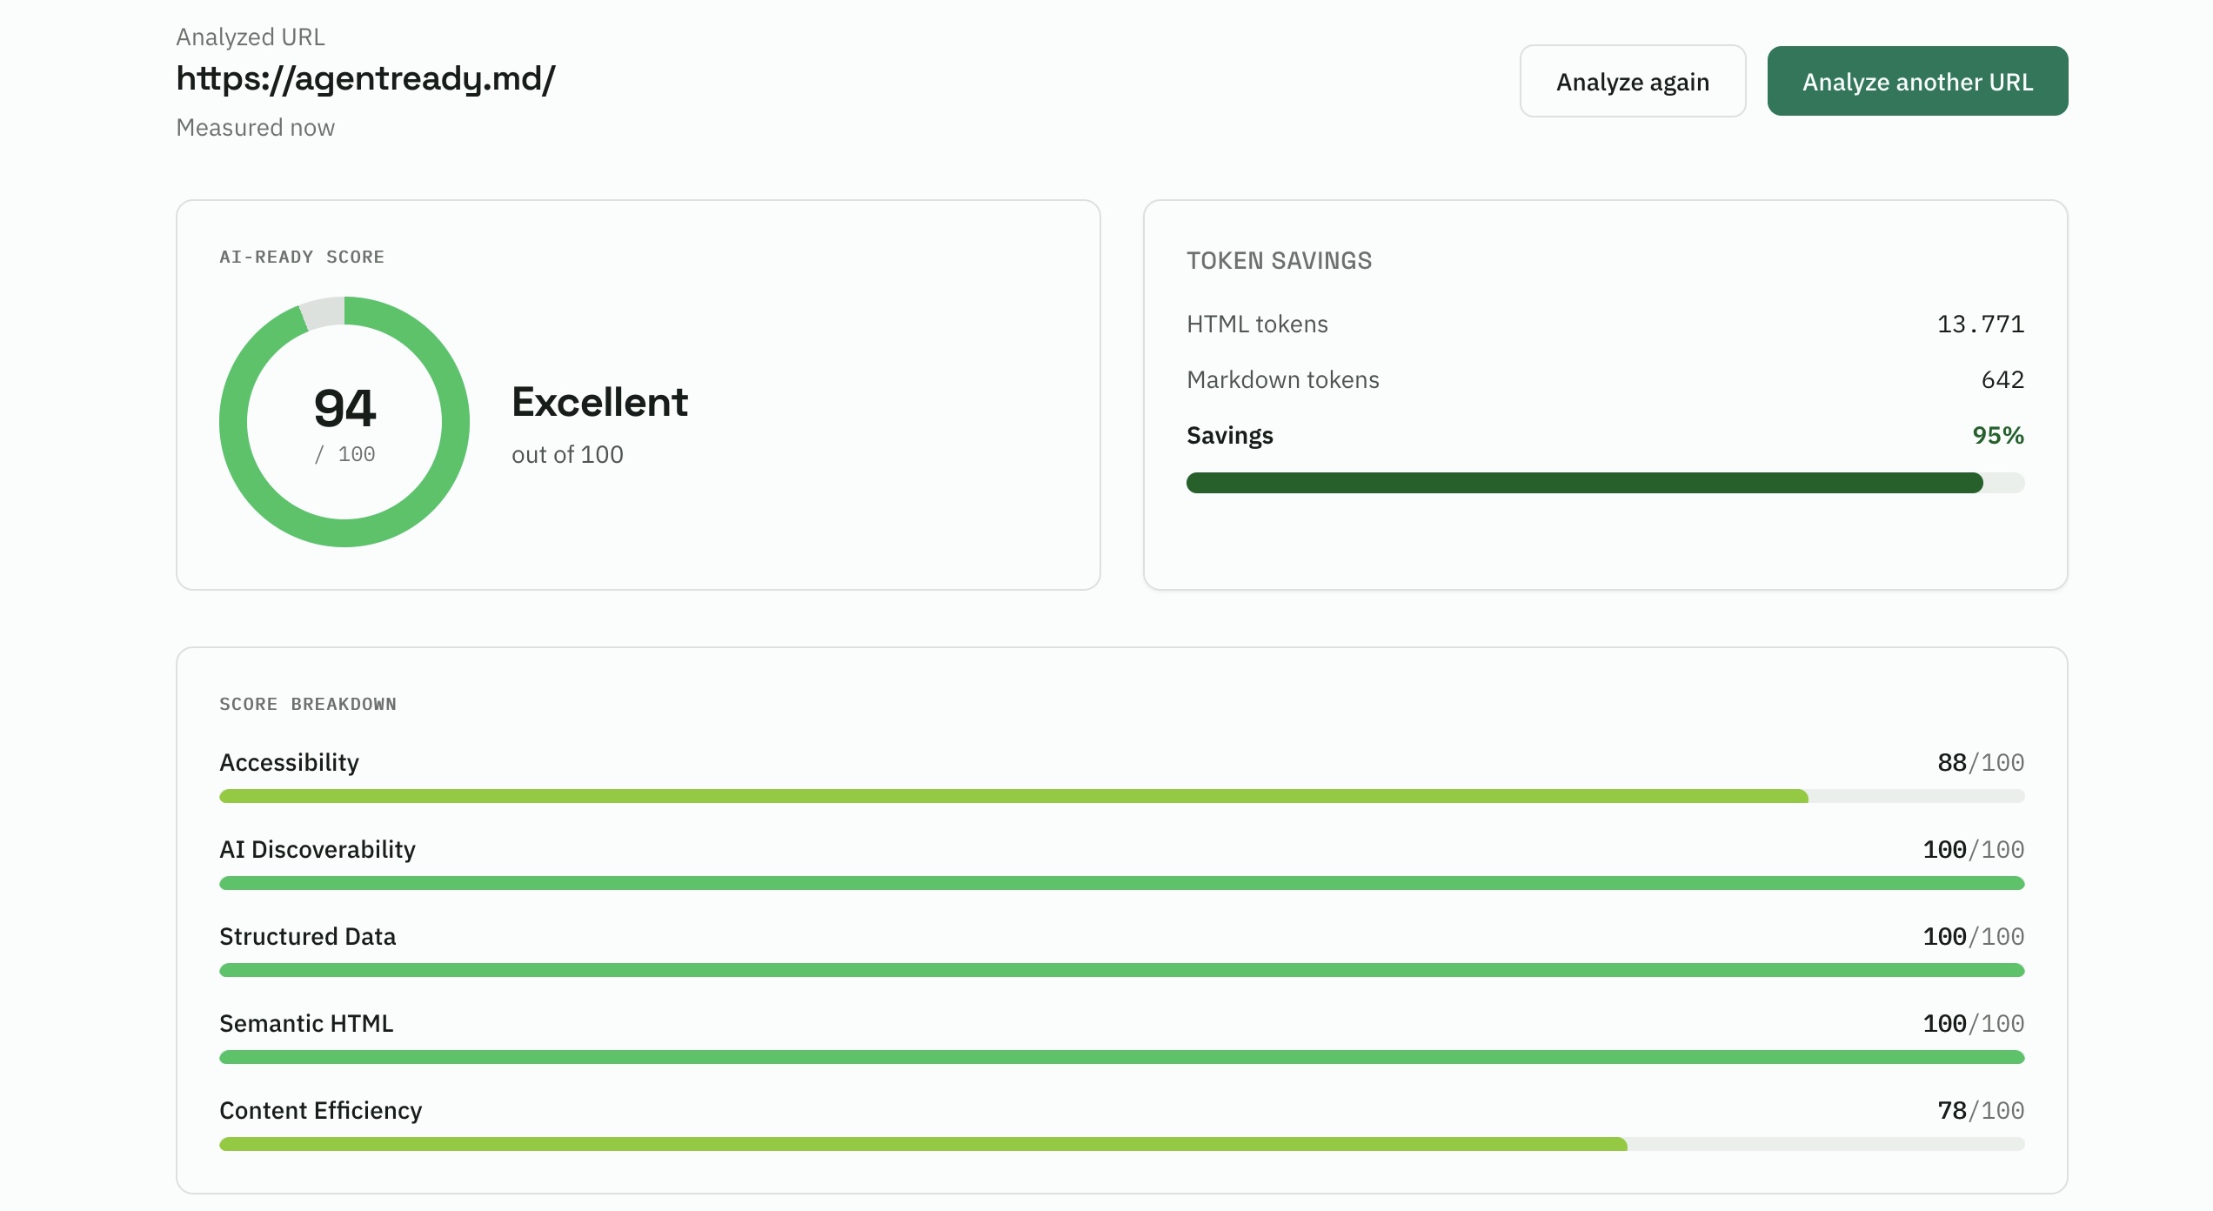
Task: Click the Semantic HTML score bar
Action: [1121, 1057]
